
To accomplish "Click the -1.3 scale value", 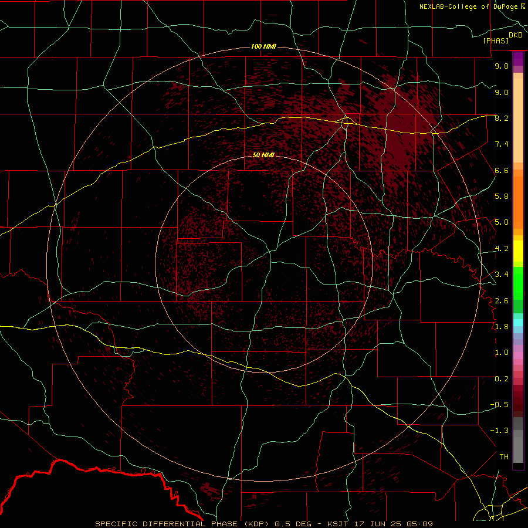I will (499, 431).
